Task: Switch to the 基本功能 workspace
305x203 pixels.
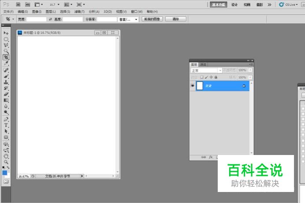Action: [219, 5]
